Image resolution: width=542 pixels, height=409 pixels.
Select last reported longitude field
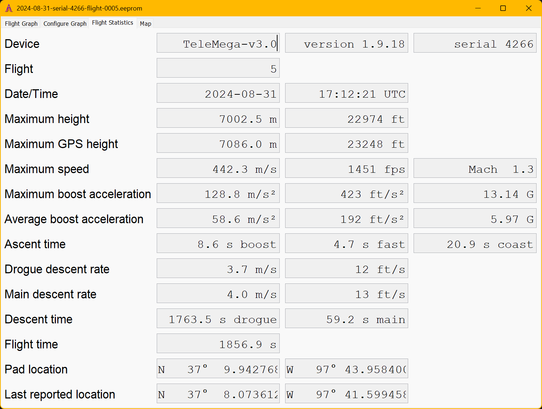pyautogui.click(x=346, y=394)
